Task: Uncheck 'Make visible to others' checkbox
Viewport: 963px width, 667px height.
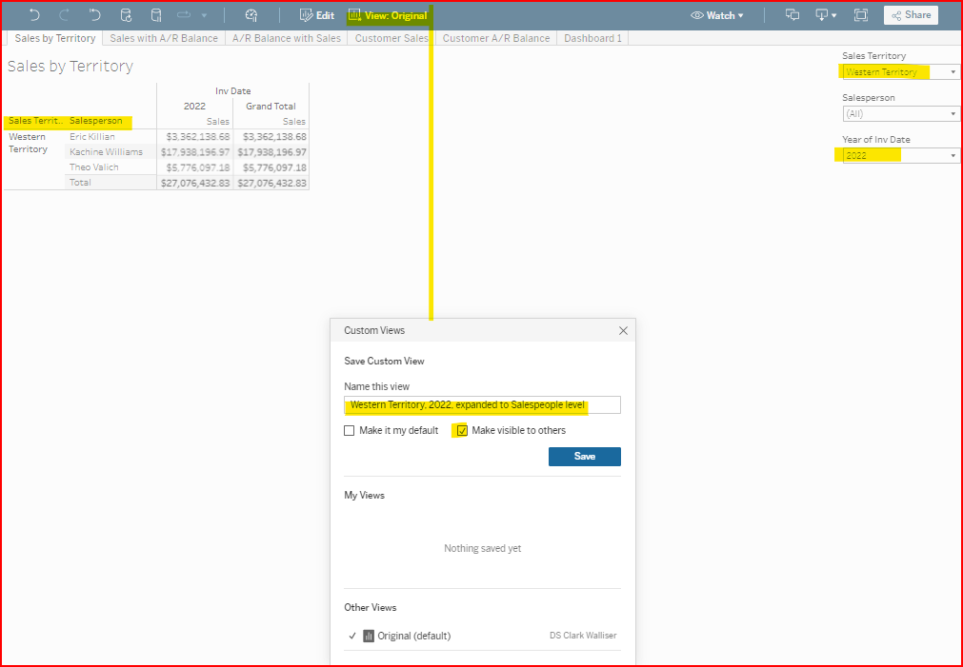Action: click(x=462, y=431)
